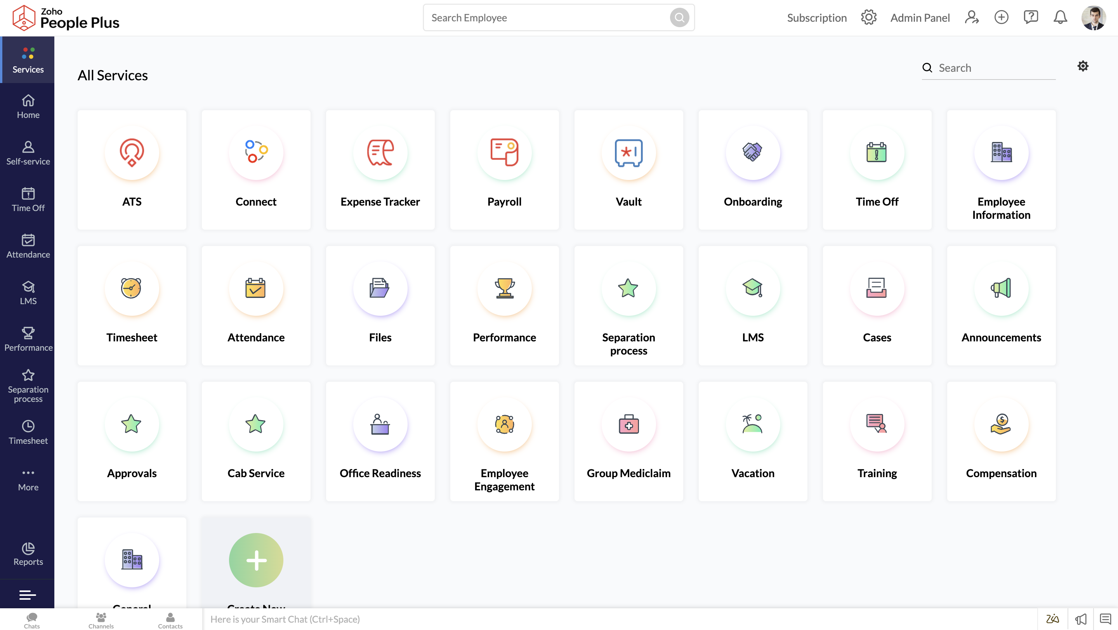This screenshot has height=630, width=1118.
Task: Click the Compensation service icon
Action: click(1001, 424)
